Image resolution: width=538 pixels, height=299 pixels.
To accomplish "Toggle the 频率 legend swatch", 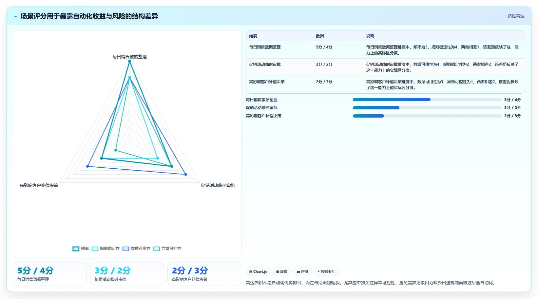I will click(76, 249).
